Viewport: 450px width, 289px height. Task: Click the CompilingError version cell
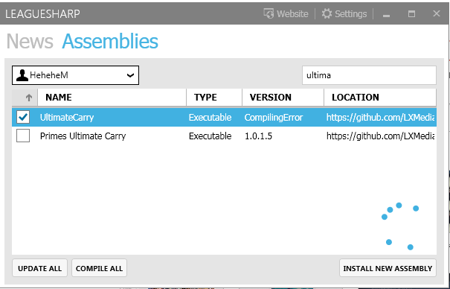[x=274, y=118]
